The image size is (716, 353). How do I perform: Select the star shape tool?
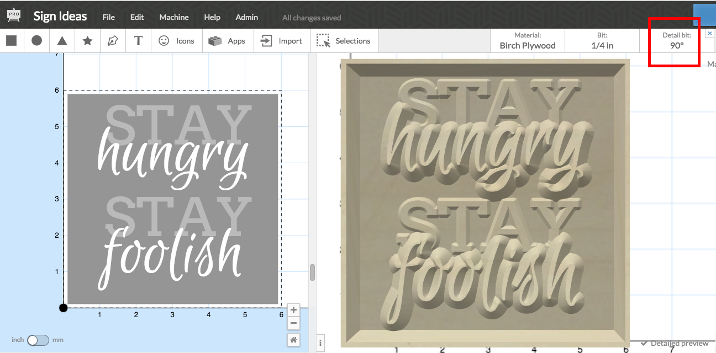87,41
